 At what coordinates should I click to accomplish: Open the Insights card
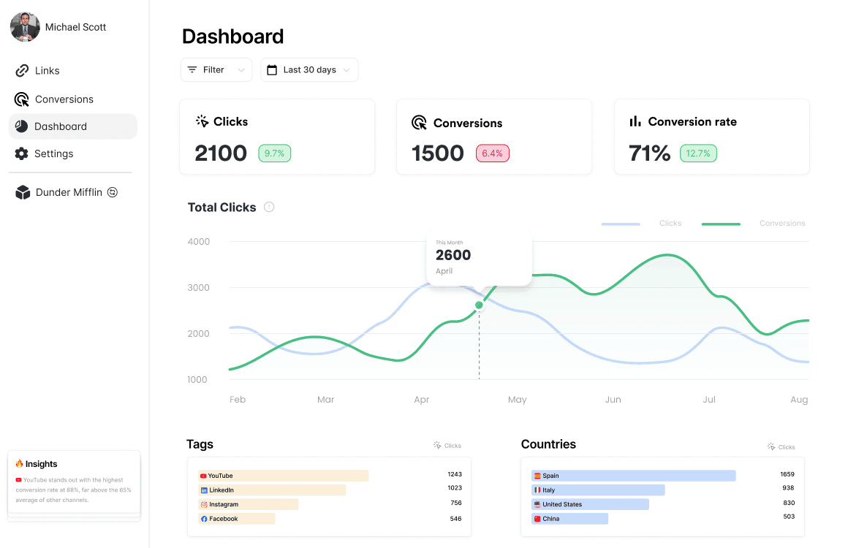[74, 482]
